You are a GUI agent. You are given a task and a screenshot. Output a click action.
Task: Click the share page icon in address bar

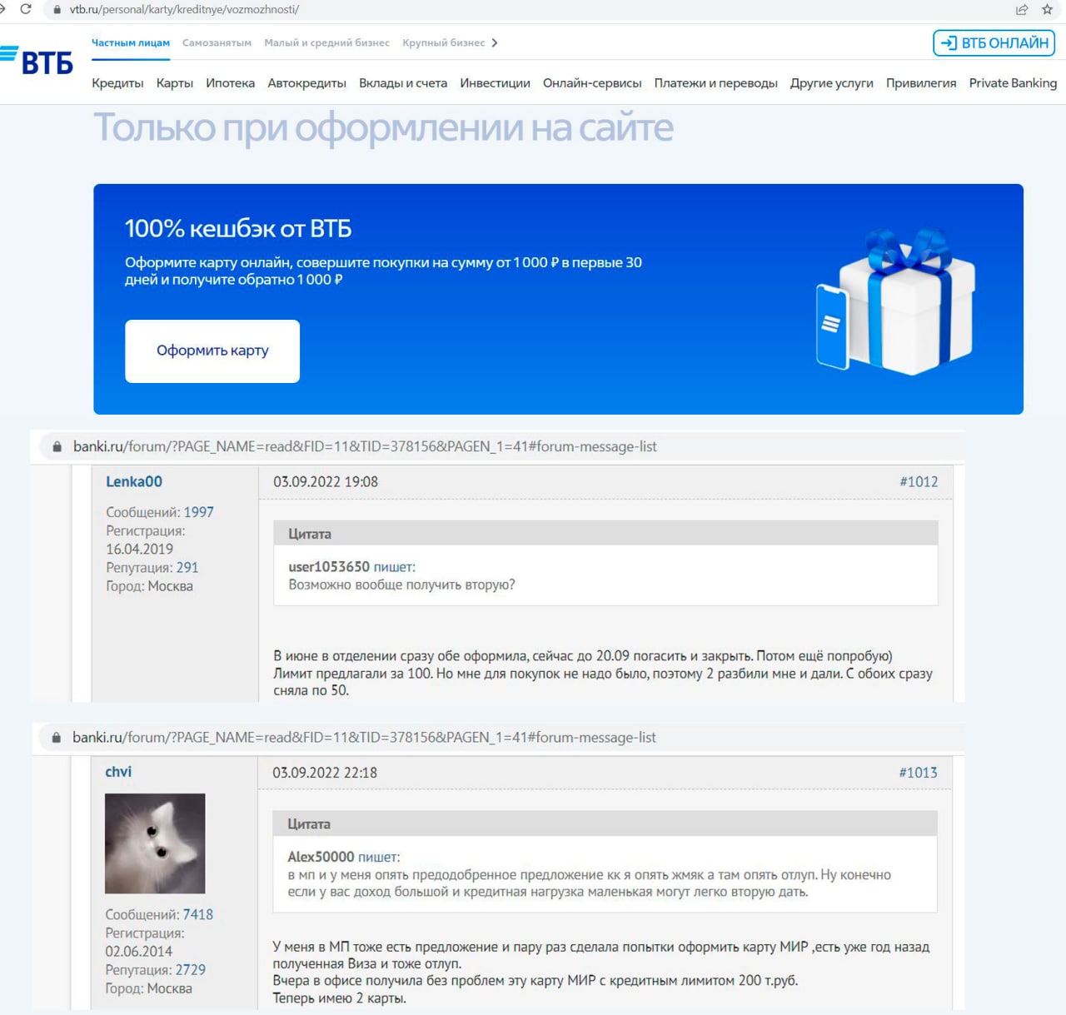[1022, 10]
